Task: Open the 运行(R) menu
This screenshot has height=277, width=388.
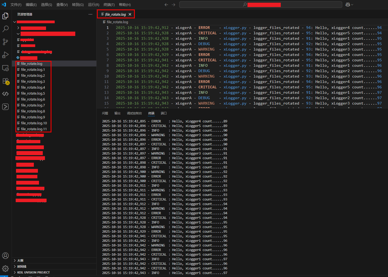Action: 94,5
